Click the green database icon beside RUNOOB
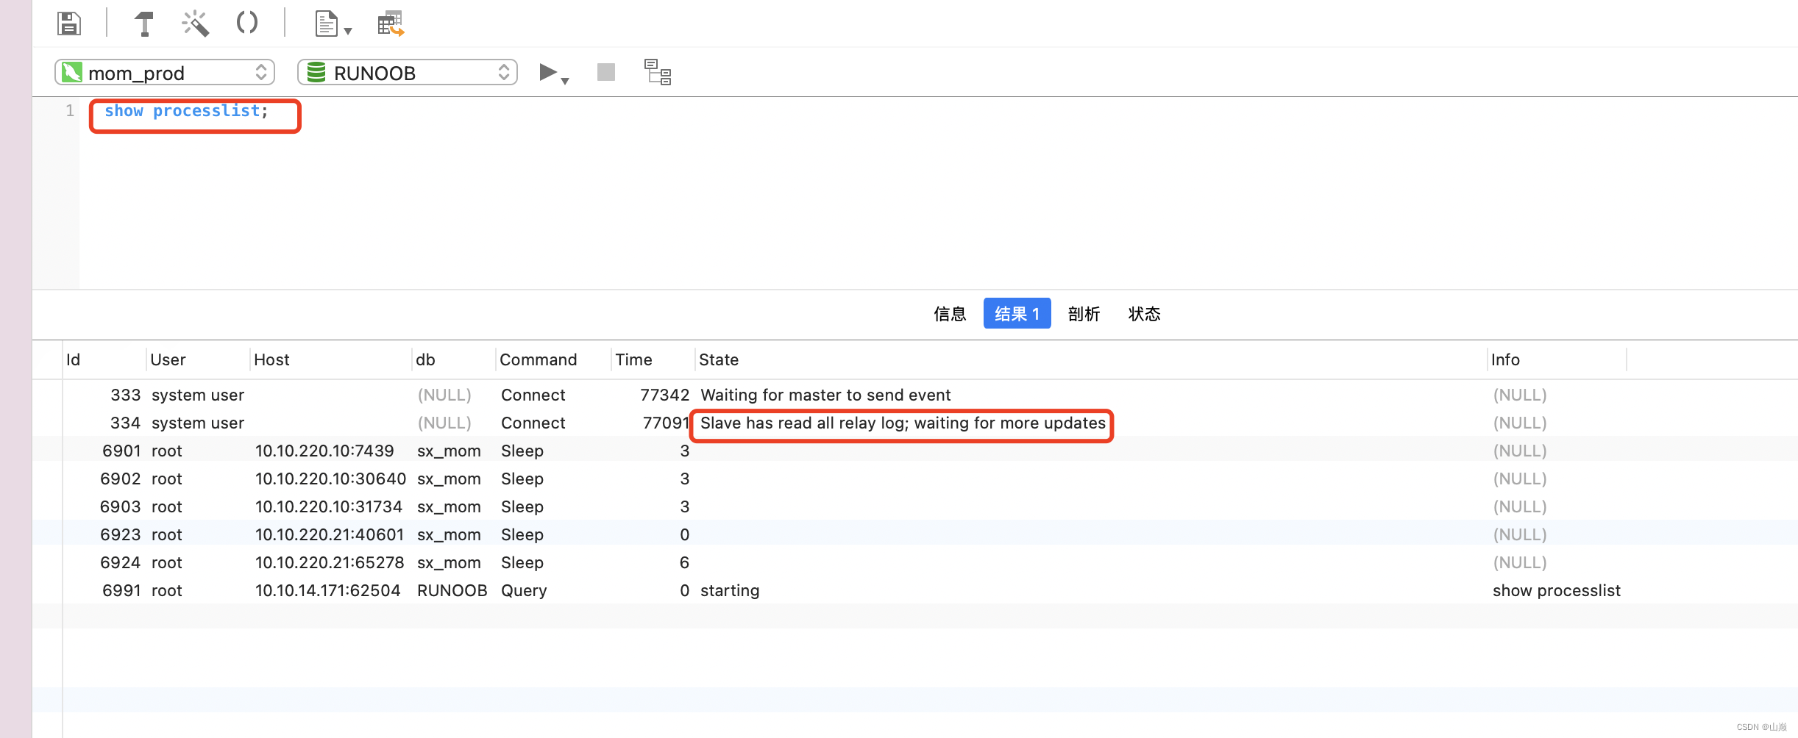The height and width of the screenshot is (738, 1798). click(x=316, y=72)
